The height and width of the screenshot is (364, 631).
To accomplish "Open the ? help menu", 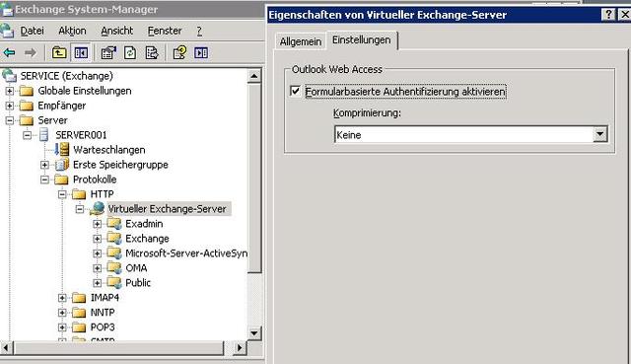I will [199, 31].
